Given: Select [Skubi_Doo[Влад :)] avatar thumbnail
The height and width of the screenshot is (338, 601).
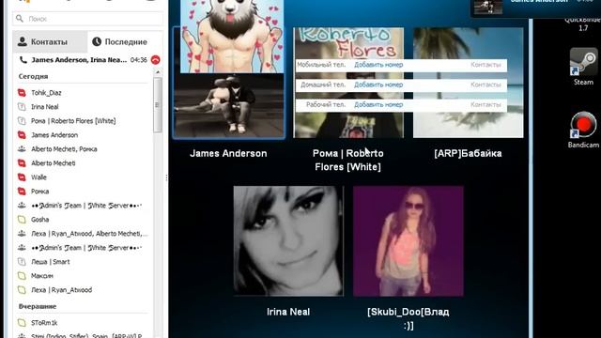Looking at the screenshot, I should [x=408, y=241].
